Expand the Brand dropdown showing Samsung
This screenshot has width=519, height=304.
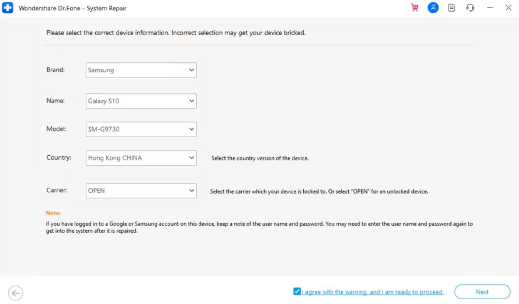(x=141, y=70)
